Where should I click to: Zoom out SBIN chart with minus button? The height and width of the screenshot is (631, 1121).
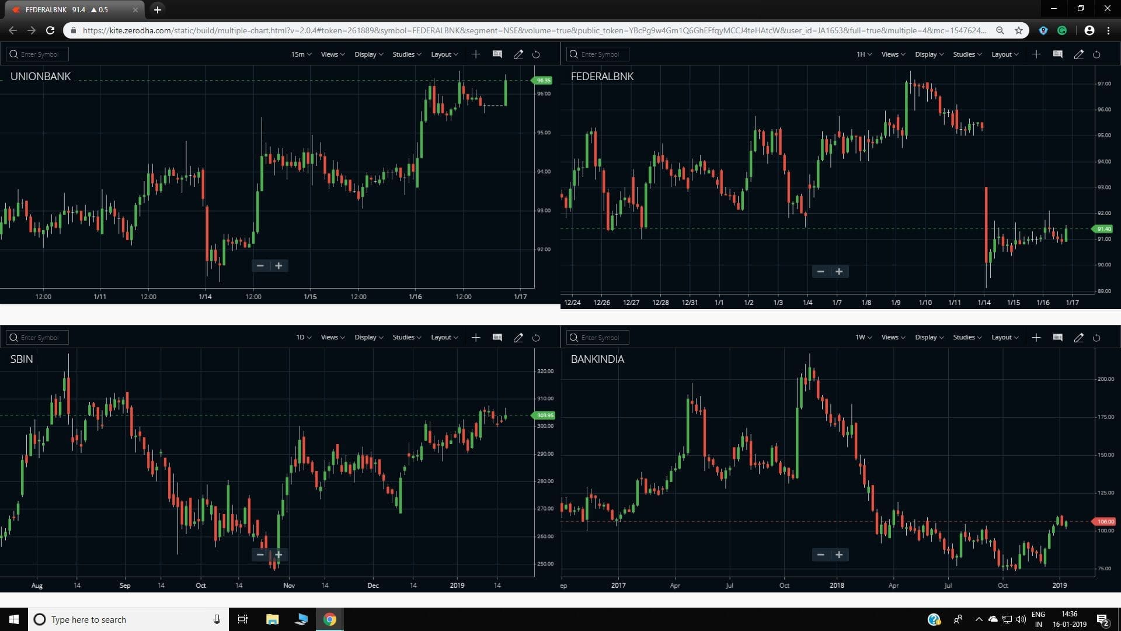(x=260, y=554)
